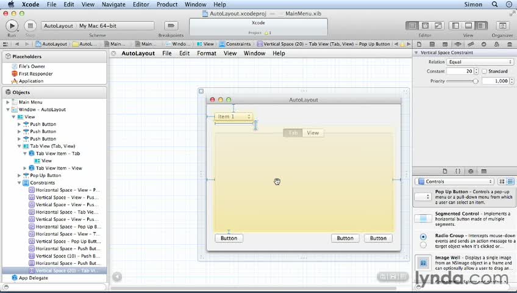Open the Bindings inspector tab

[496, 44]
